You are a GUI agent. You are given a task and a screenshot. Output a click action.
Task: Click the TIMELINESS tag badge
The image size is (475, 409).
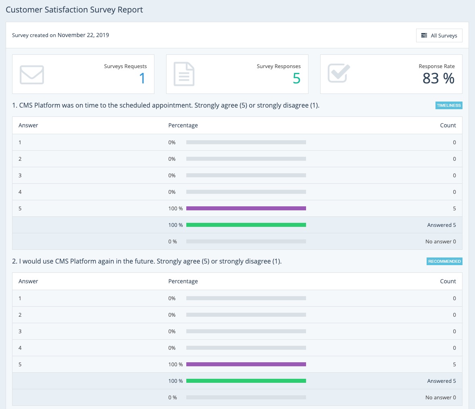448,106
